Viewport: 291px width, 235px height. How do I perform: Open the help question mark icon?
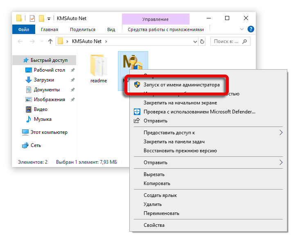(250, 29)
